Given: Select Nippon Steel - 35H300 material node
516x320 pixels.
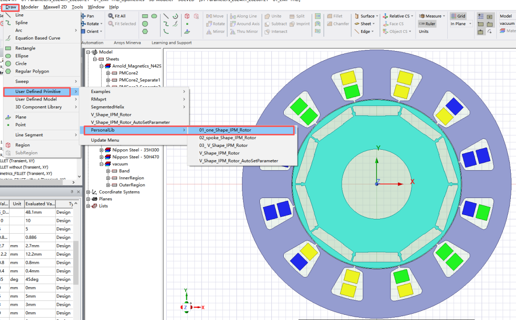Looking at the screenshot, I should click(x=136, y=150).
